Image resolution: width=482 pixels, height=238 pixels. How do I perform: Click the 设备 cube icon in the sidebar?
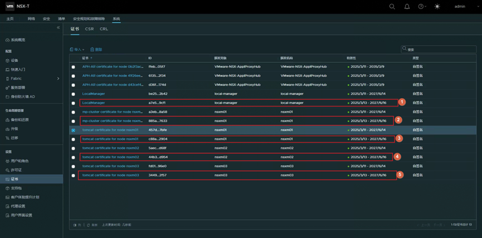8,61
